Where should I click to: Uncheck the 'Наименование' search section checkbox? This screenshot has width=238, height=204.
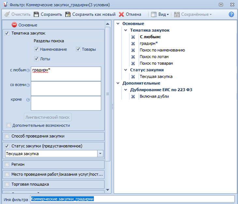click(37, 49)
